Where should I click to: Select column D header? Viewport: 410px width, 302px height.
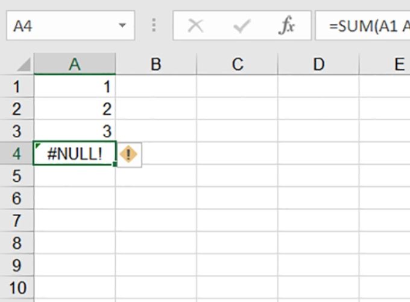click(318, 64)
